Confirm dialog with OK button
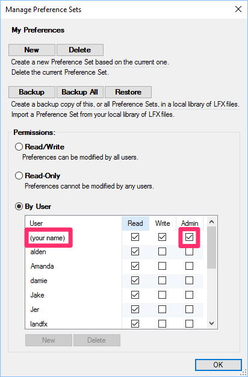Viewport: 248px width, 377px height. pos(218,365)
